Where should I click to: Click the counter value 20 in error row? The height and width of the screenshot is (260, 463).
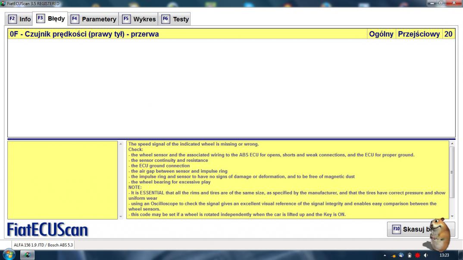coord(448,34)
